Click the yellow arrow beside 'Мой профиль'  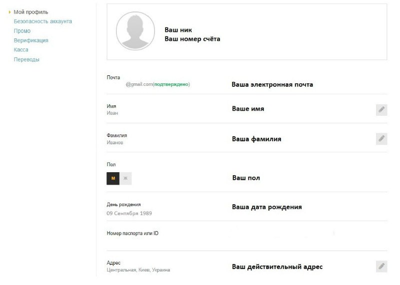pyautogui.click(x=10, y=12)
